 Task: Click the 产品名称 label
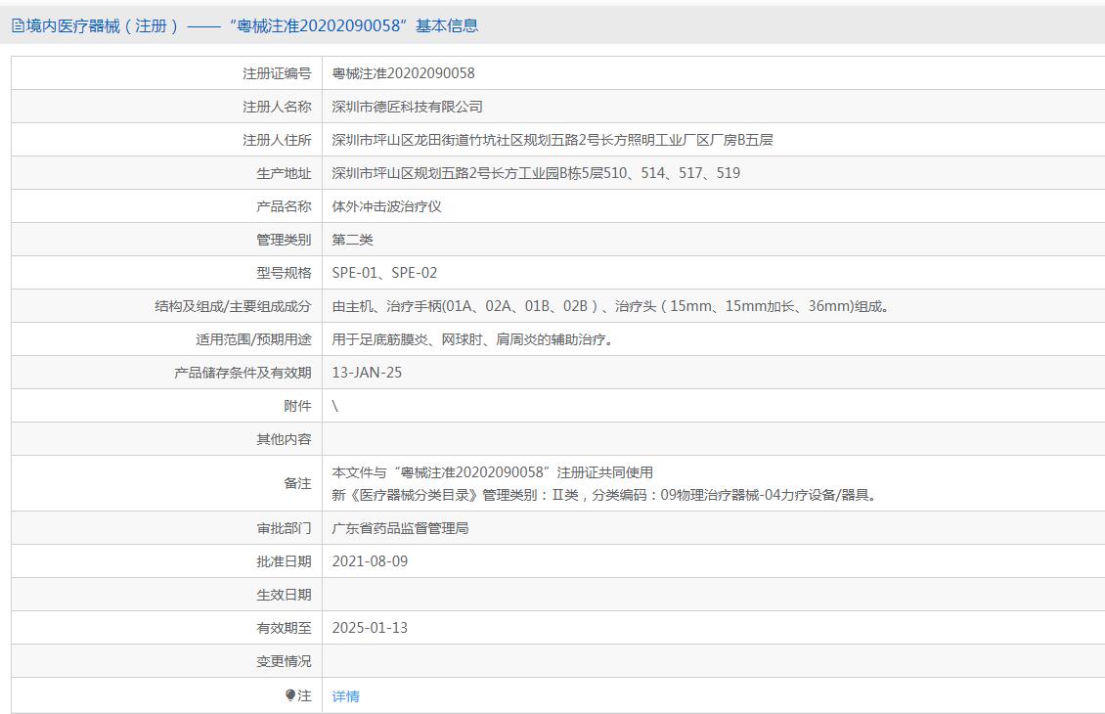coord(284,206)
